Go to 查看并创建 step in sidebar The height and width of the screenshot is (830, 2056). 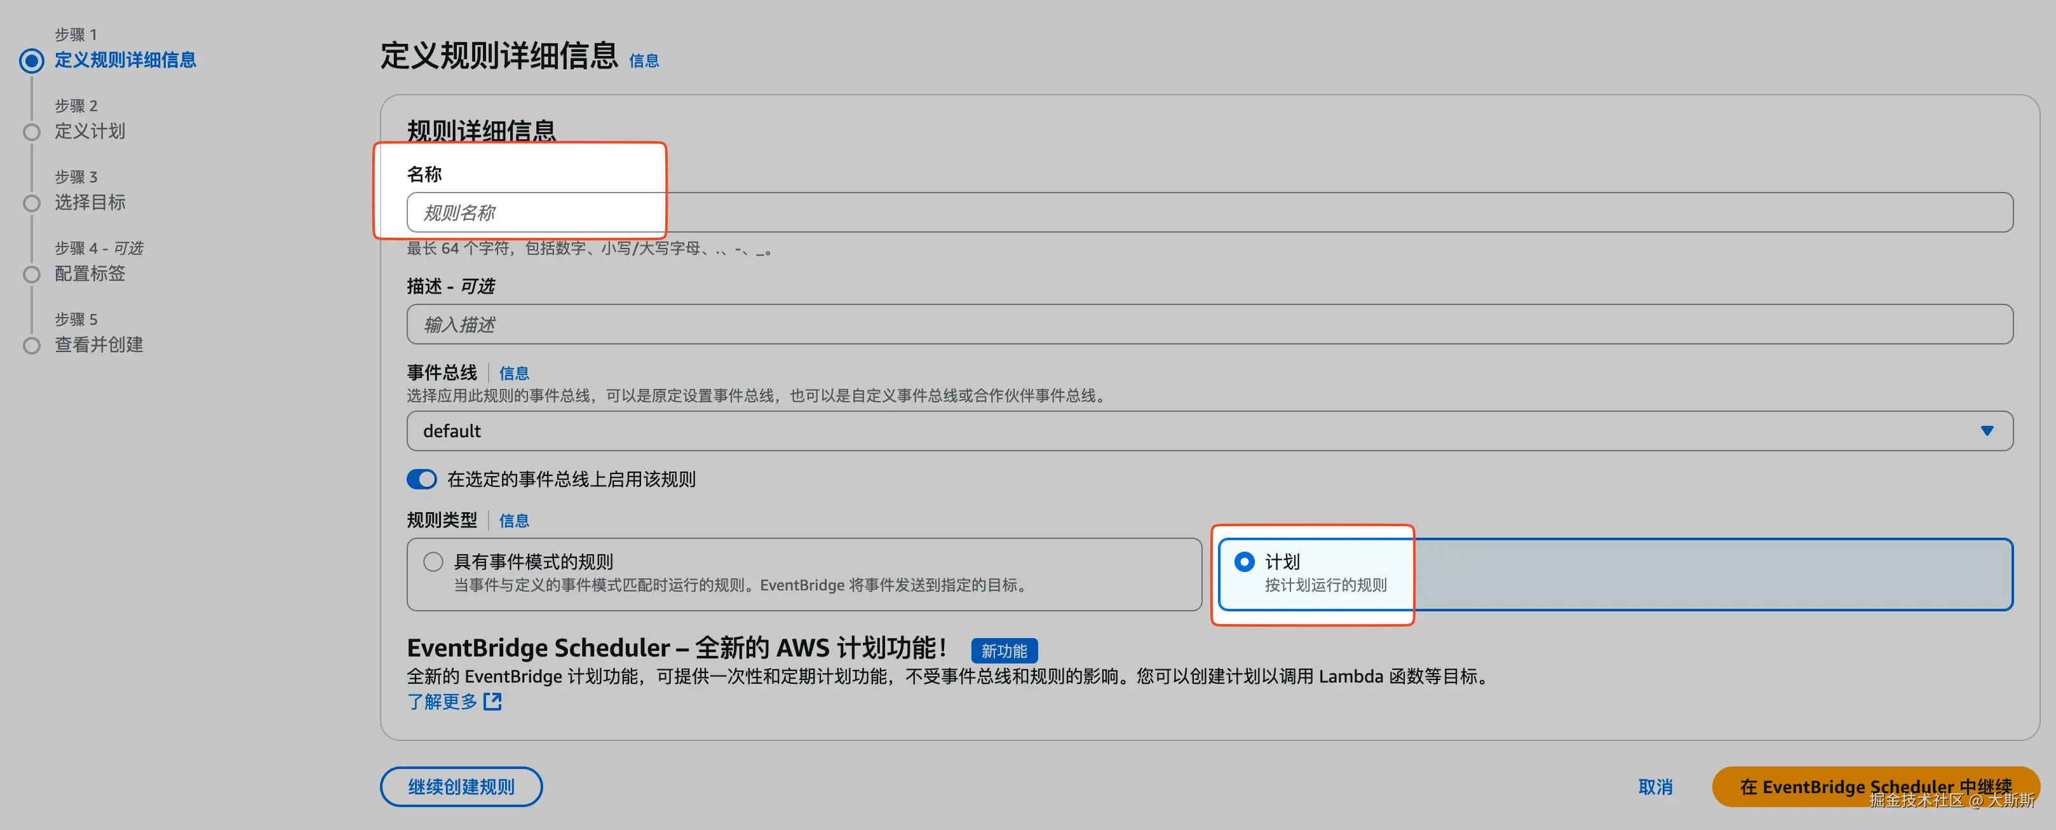pyautogui.click(x=99, y=346)
